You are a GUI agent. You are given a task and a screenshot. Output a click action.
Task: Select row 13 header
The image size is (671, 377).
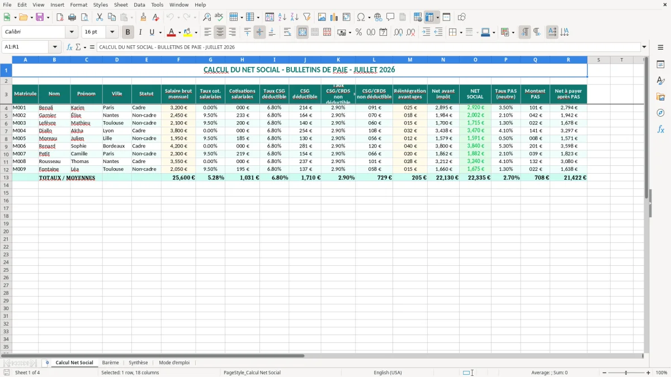click(6, 178)
